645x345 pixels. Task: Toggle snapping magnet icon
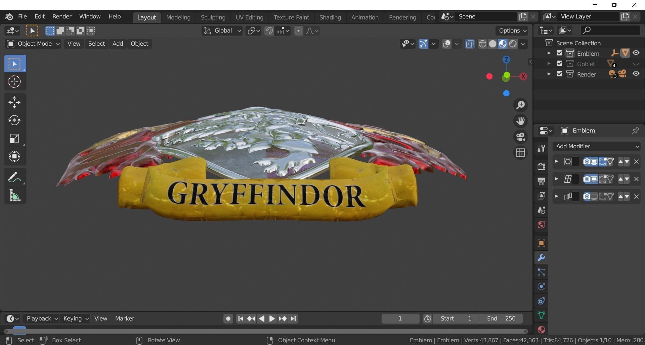269,31
